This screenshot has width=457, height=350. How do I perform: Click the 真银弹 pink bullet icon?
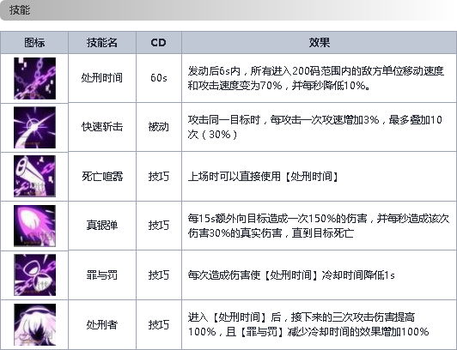[x=34, y=226]
